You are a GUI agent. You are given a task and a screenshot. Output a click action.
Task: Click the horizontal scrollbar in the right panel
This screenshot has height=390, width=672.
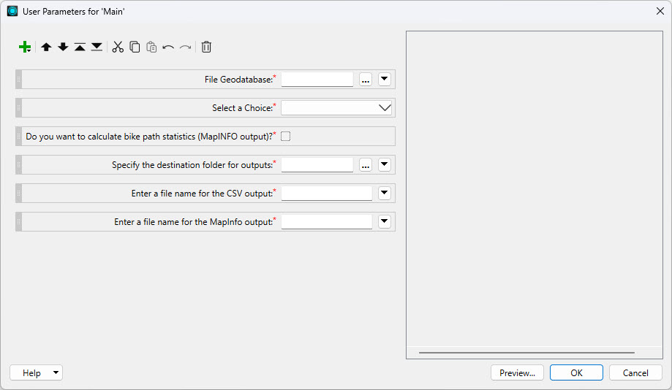(526, 353)
